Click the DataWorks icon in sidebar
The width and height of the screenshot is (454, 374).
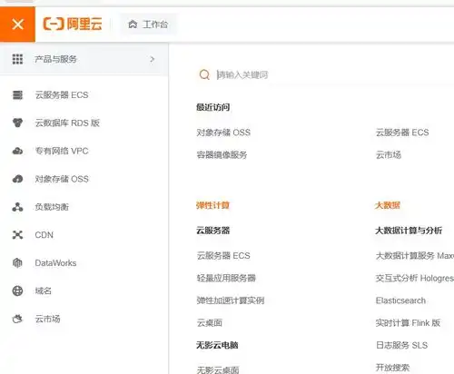click(x=17, y=262)
